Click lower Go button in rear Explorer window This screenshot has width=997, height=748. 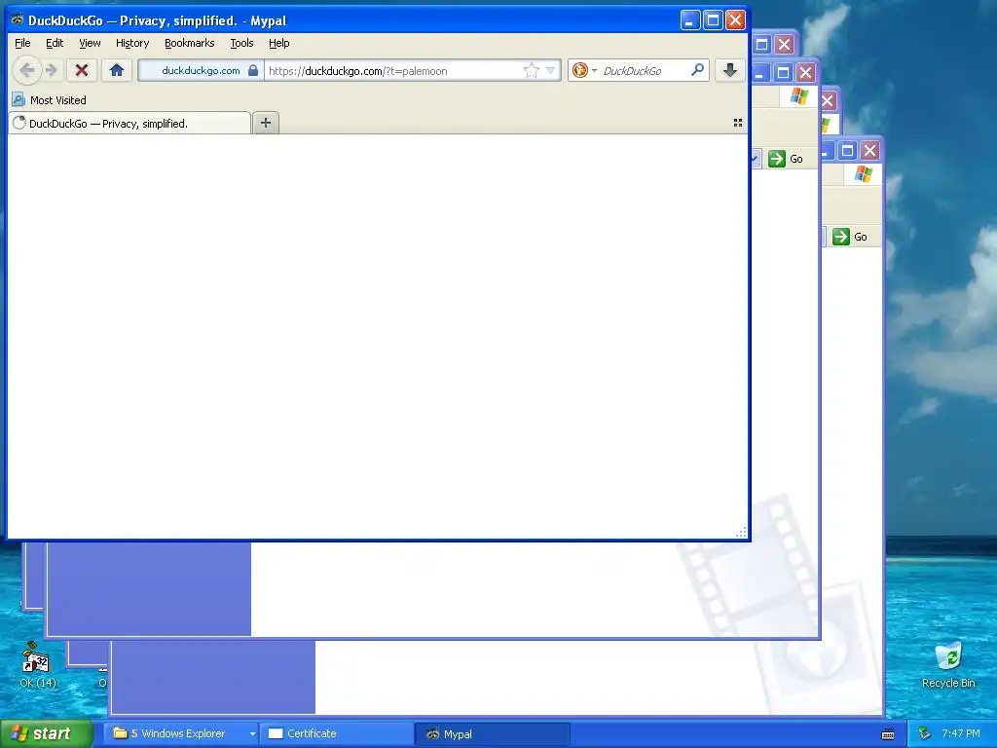[x=850, y=237]
